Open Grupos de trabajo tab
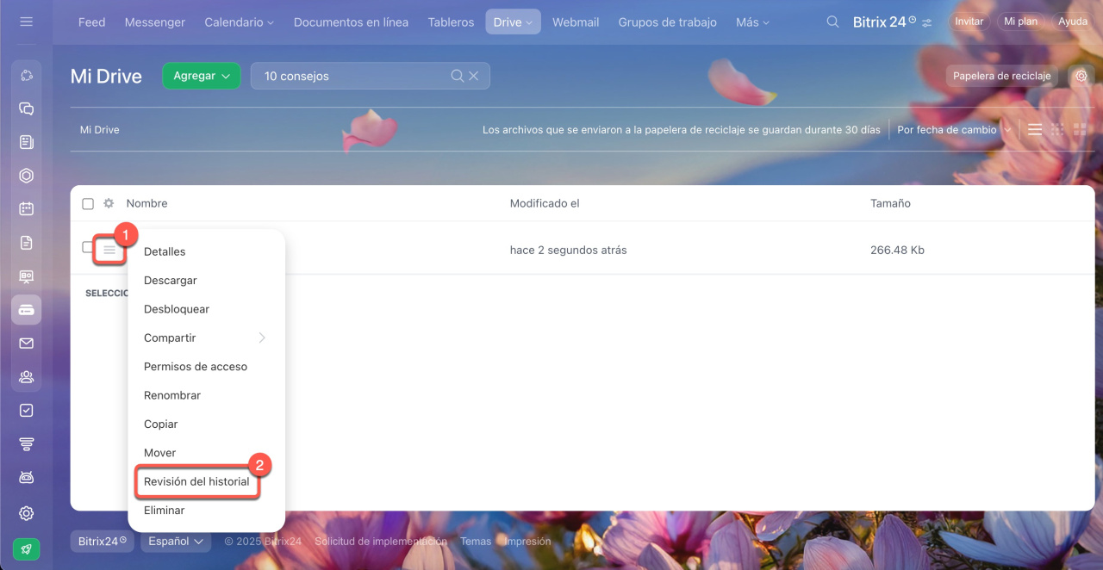 667,22
